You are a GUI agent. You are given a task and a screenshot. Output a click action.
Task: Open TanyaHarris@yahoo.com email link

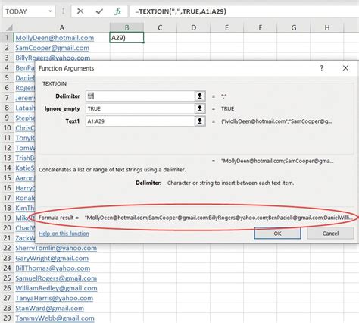pyautogui.click(x=55, y=298)
